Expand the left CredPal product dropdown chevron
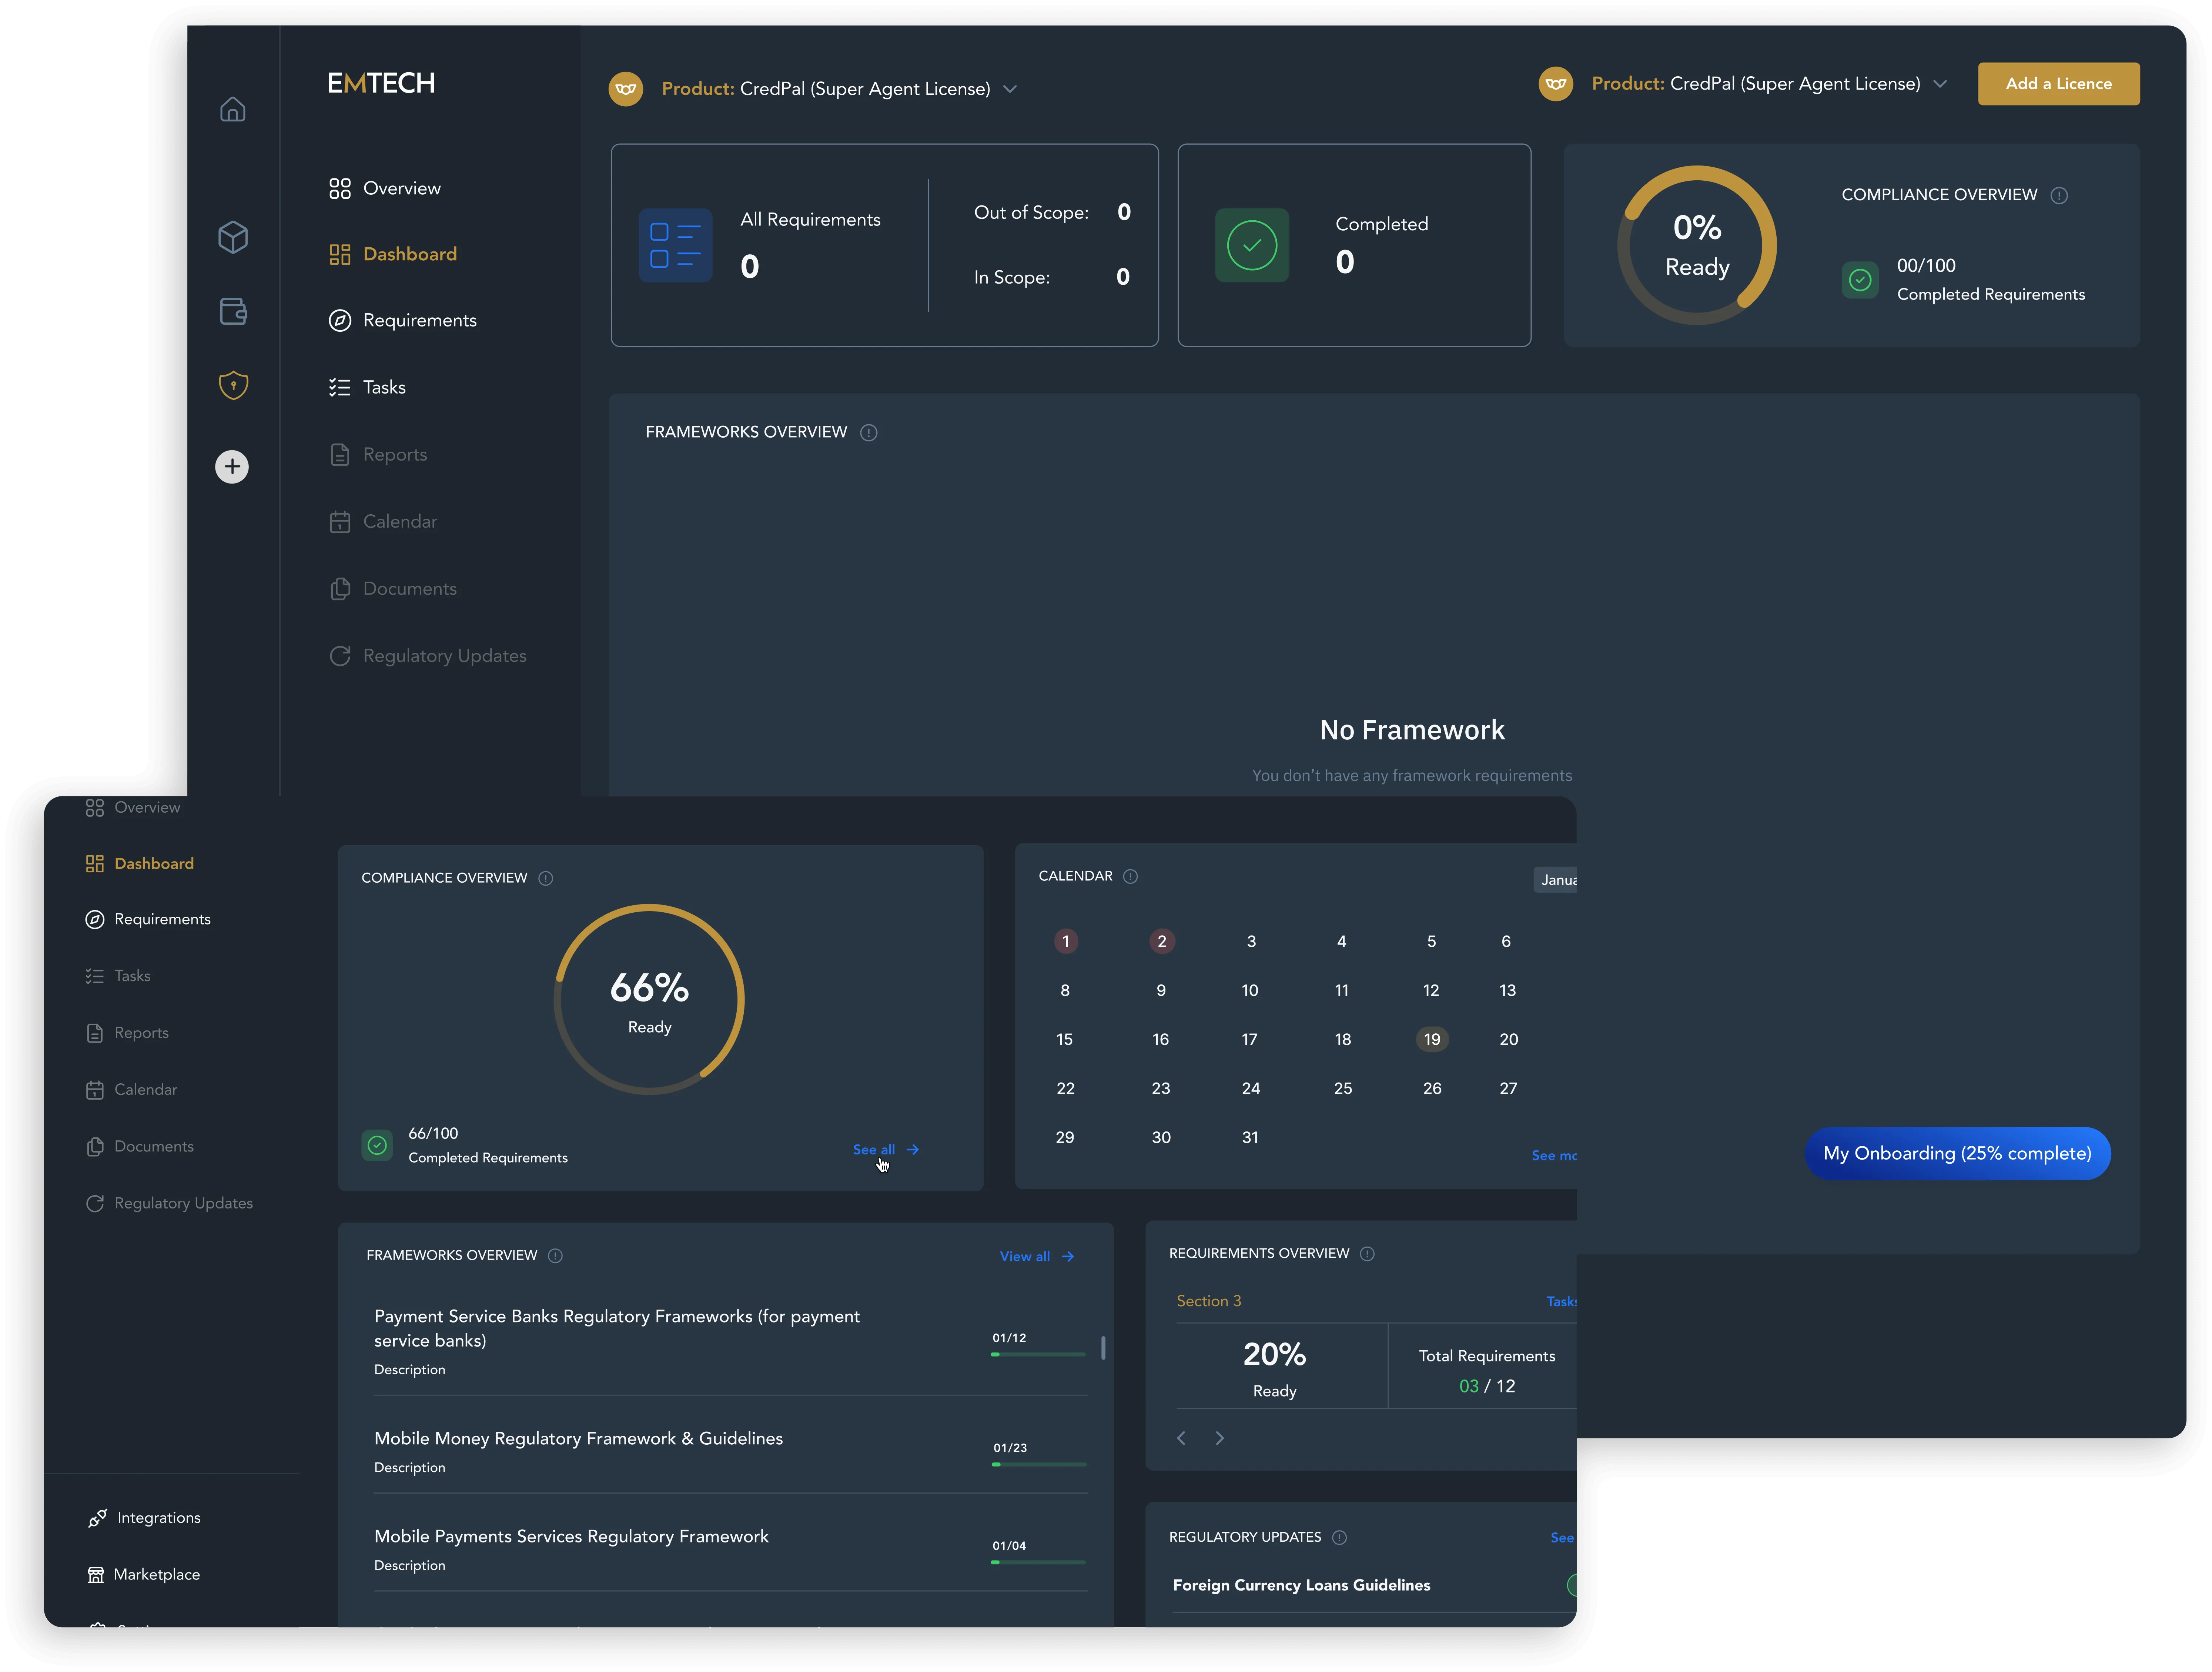 tap(1010, 89)
